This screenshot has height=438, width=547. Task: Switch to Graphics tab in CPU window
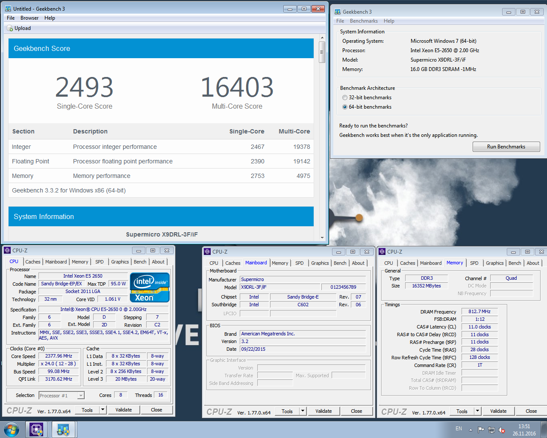(x=120, y=262)
